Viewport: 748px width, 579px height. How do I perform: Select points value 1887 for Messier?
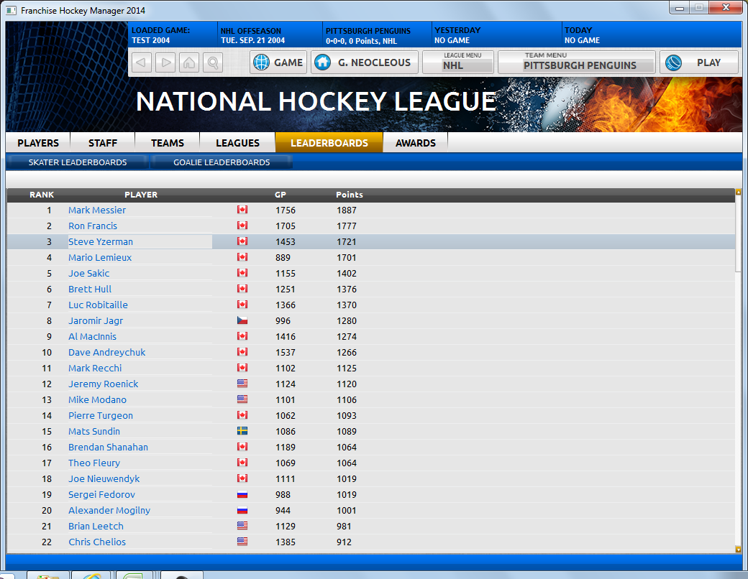[x=347, y=210]
